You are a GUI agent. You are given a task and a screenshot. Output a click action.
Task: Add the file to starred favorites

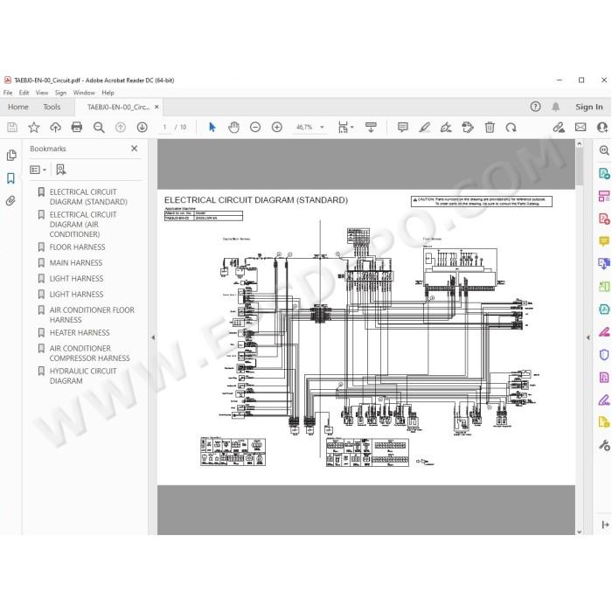[x=34, y=128]
